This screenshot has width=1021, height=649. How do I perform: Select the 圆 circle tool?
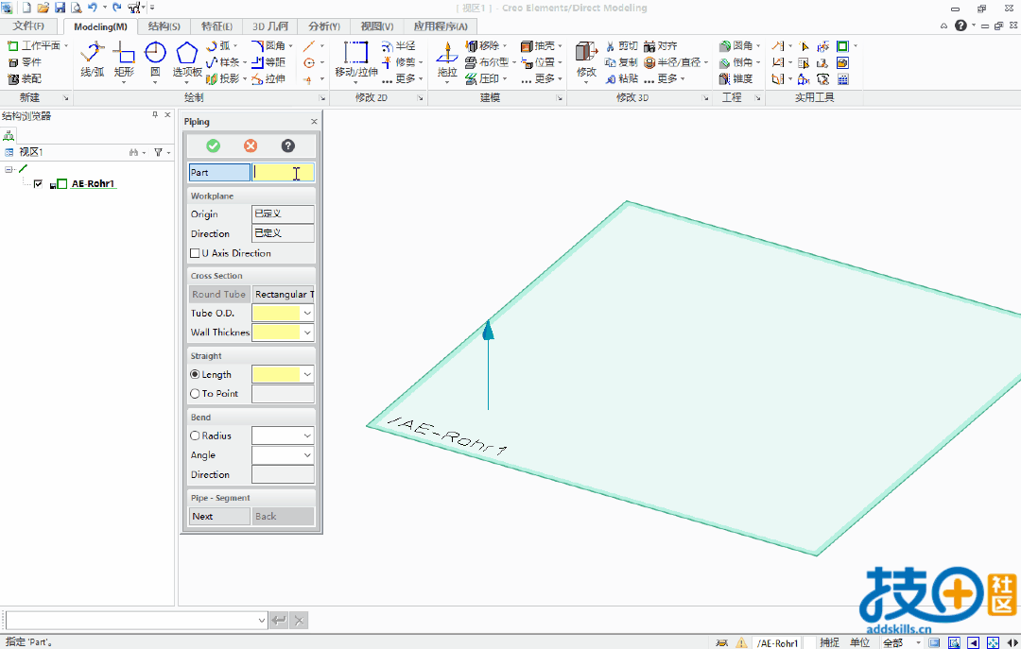coord(155,60)
